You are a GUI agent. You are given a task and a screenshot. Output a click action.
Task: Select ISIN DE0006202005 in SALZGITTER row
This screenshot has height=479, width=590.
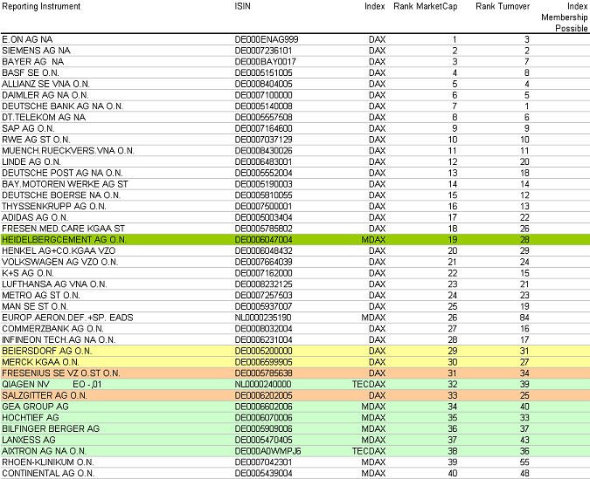point(263,395)
